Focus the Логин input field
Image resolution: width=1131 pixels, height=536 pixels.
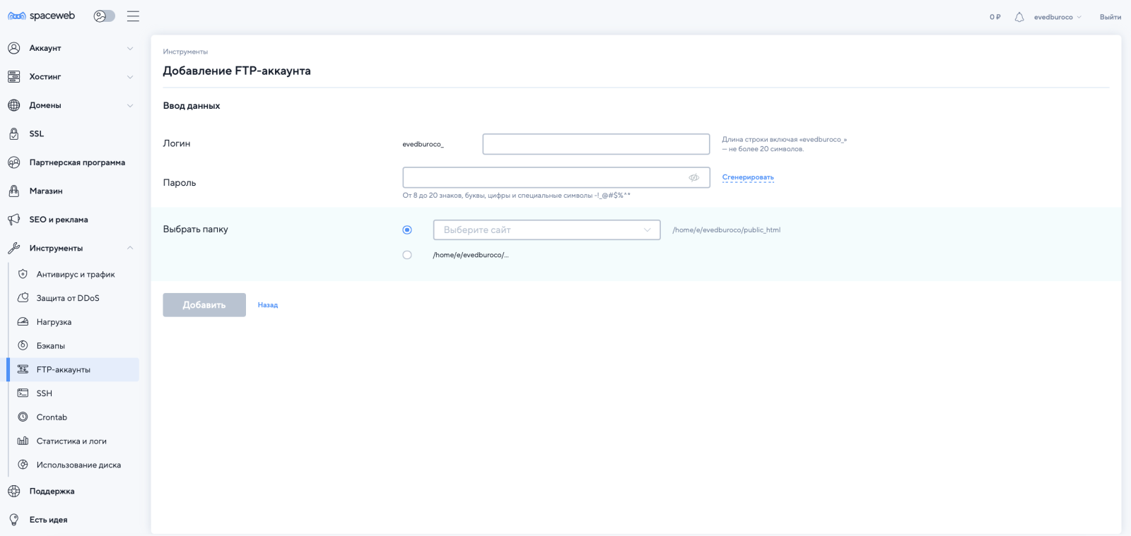point(596,144)
